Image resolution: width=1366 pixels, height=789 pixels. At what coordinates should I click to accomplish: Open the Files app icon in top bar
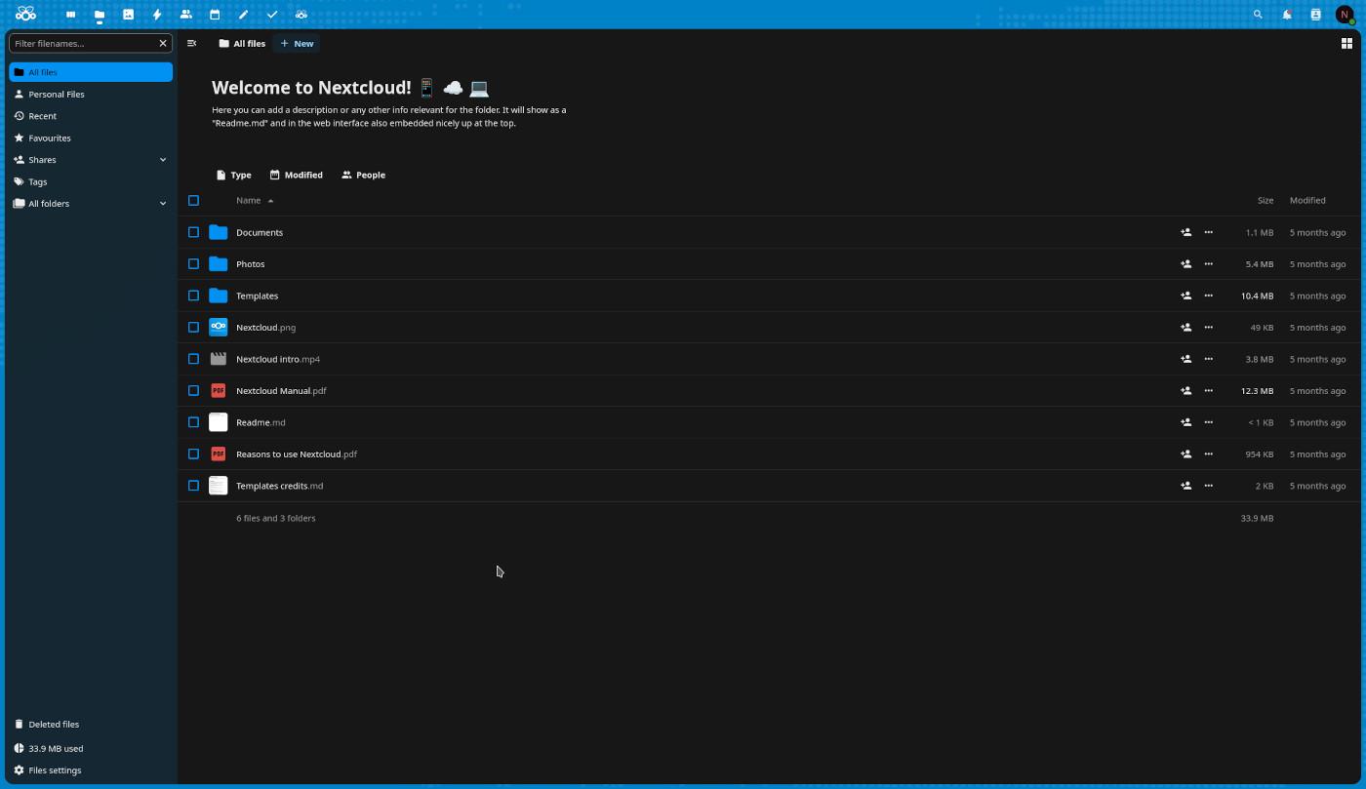pyautogui.click(x=100, y=15)
